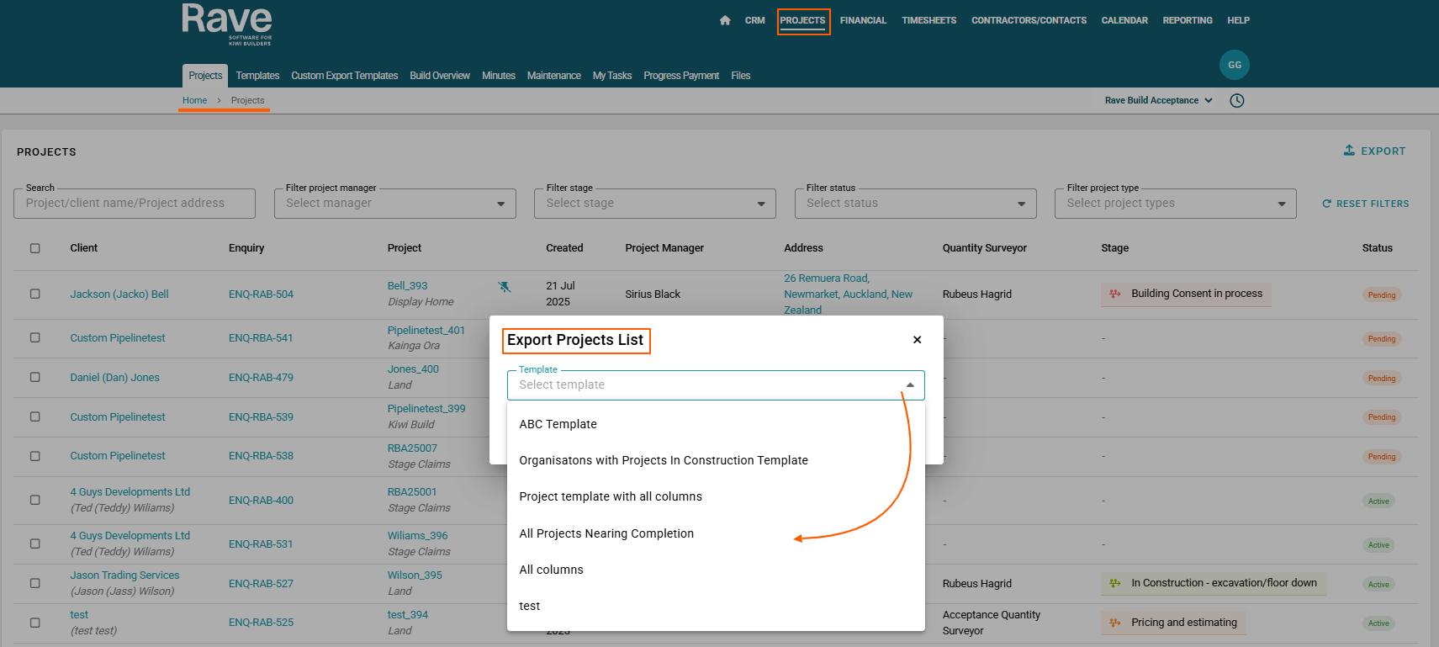1439x647 pixels.
Task: Switch to the Files tab
Action: (741, 76)
